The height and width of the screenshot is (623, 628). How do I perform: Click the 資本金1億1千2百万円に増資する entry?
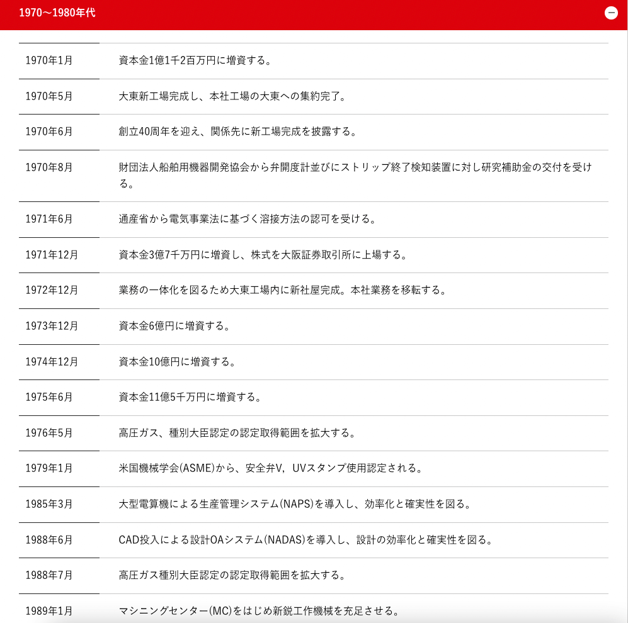pyautogui.click(x=195, y=61)
